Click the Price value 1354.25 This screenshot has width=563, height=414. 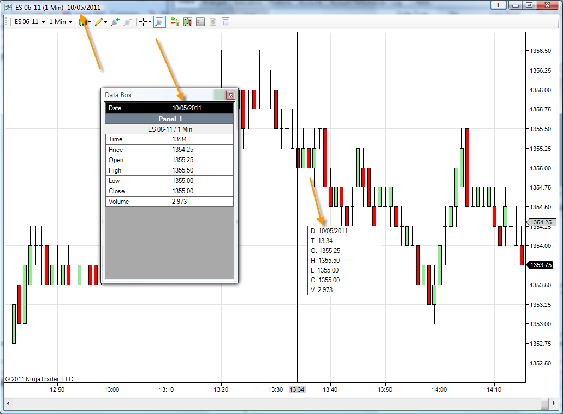[201, 150]
